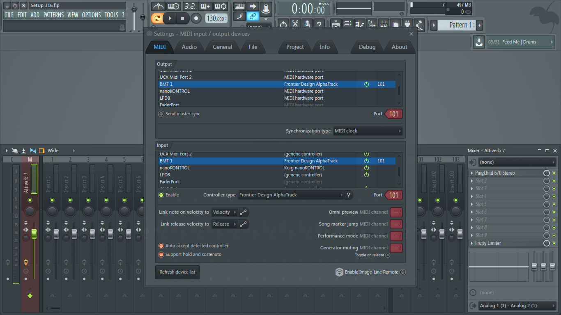The height and width of the screenshot is (315, 561).
Task: Click the Image-Line Remote wifi icon
Action: click(x=339, y=272)
